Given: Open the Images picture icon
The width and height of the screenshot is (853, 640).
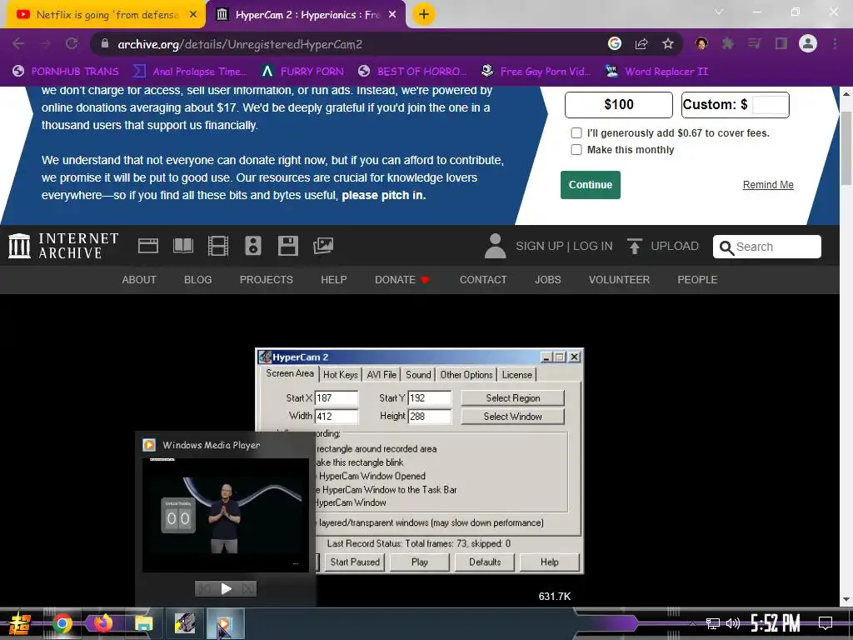Looking at the screenshot, I should (x=323, y=246).
